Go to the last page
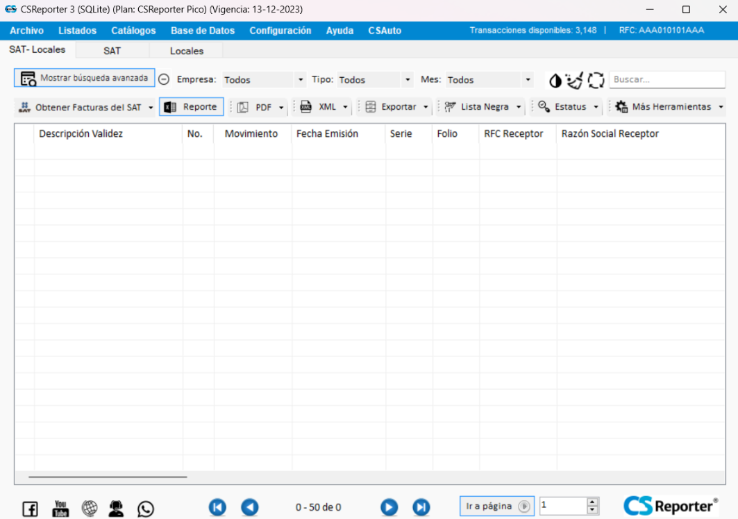738x519 pixels. pos(421,507)
